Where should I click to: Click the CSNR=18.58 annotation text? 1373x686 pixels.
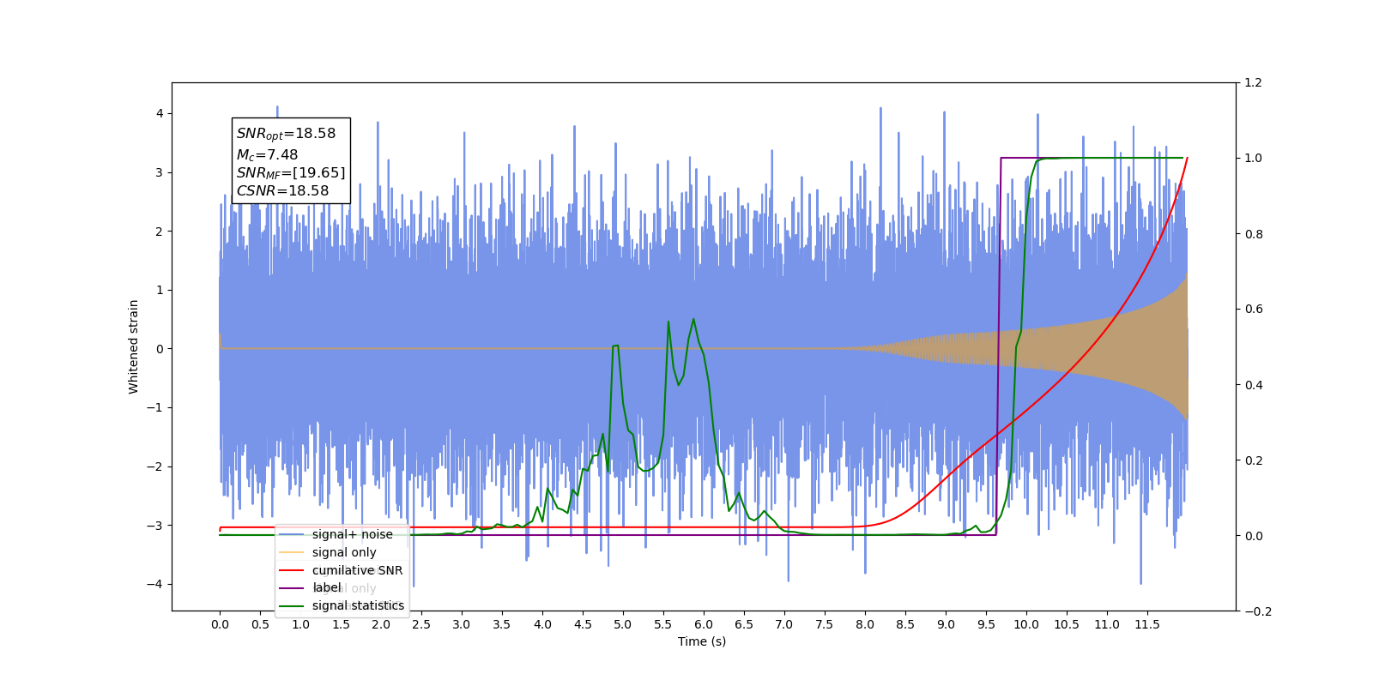pyautogui.click(x=282, y=190)
